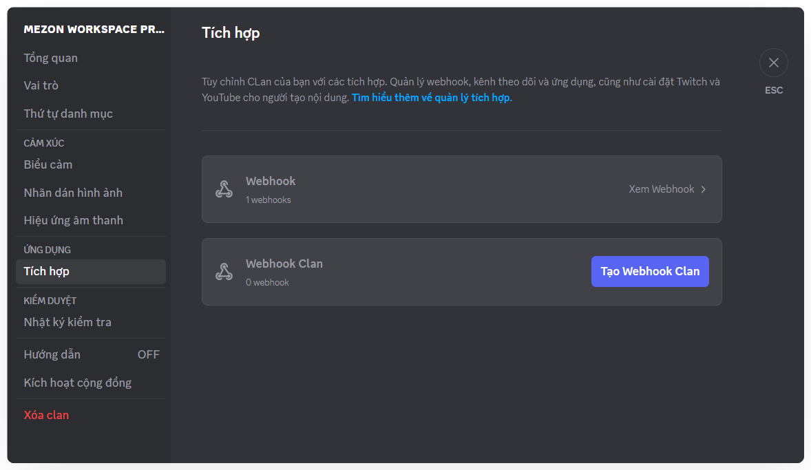Select Hiệu ứng âm thanh settings
This screenshot has width=811, height=470.
(x=73, y=220)
